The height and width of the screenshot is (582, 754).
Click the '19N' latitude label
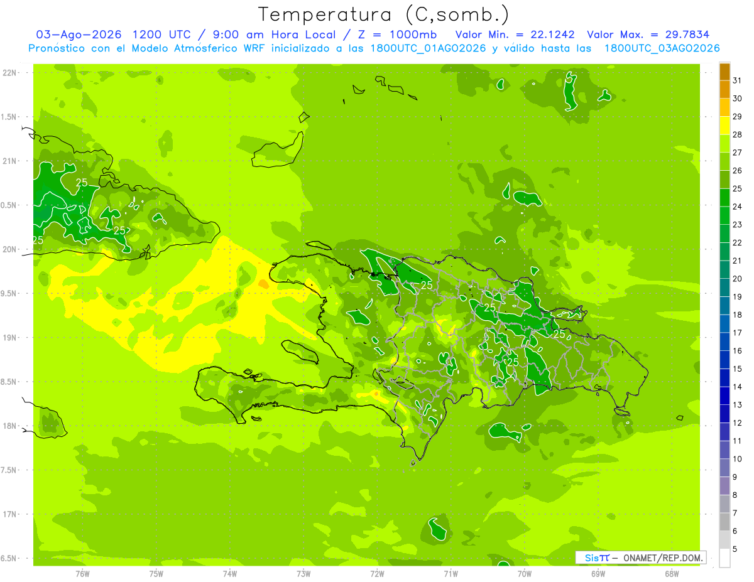pos(9,338)
